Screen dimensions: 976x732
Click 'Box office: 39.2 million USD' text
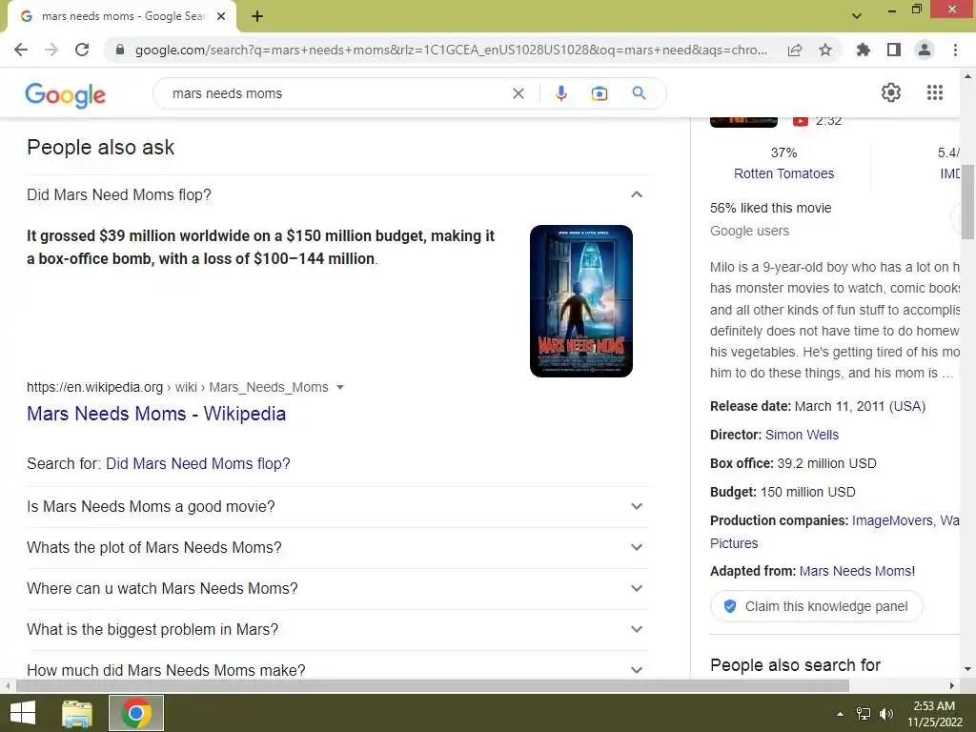tap(793, 463)
